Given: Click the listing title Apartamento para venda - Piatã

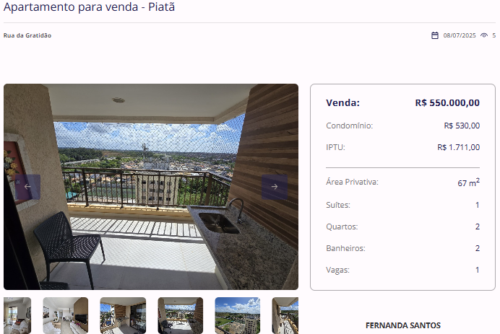Looking at the screenshot, I should (x=90, y=7).
